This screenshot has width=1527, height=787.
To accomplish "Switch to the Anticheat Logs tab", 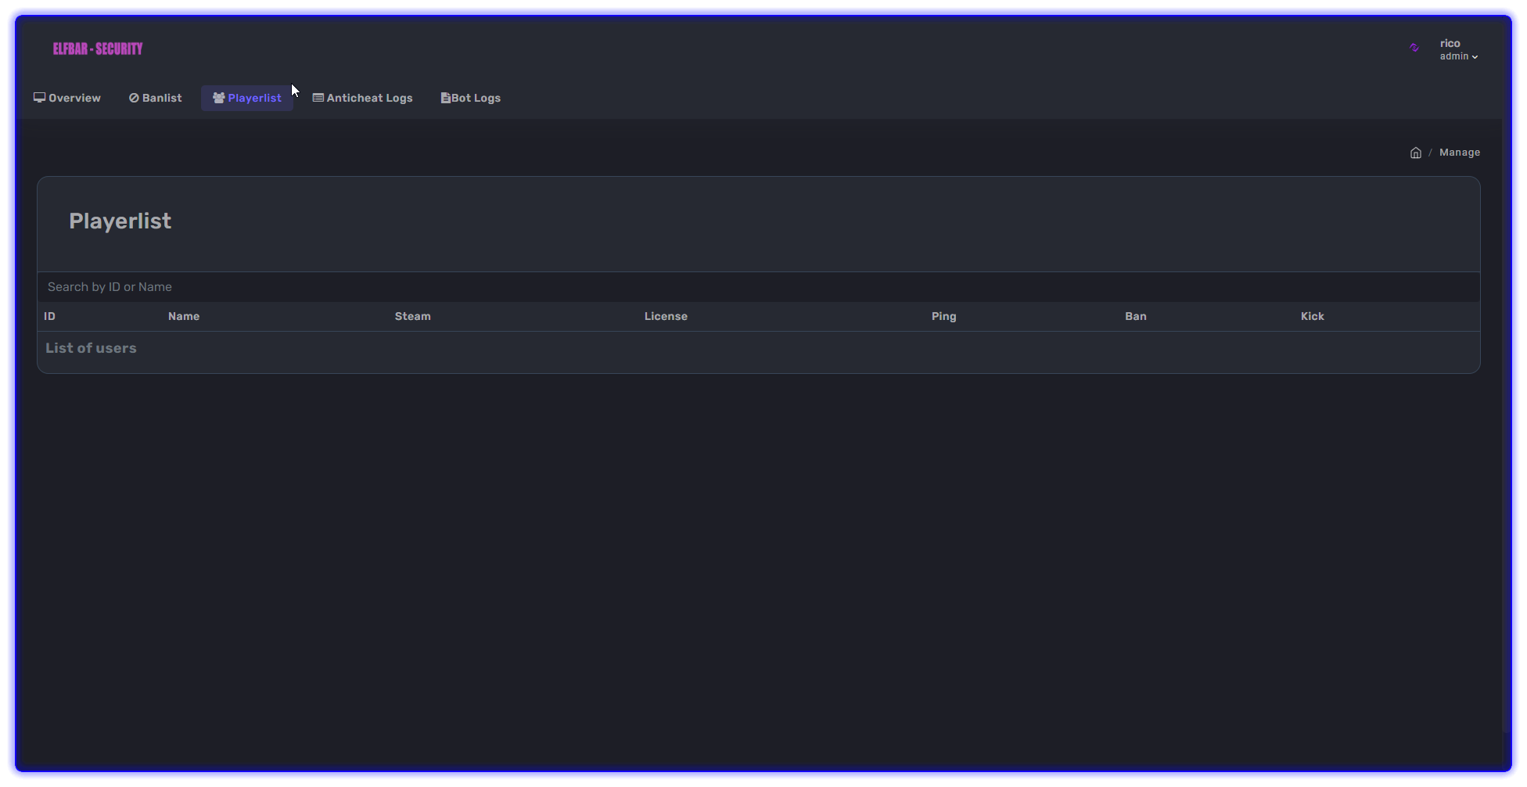I will click(369, 97).
